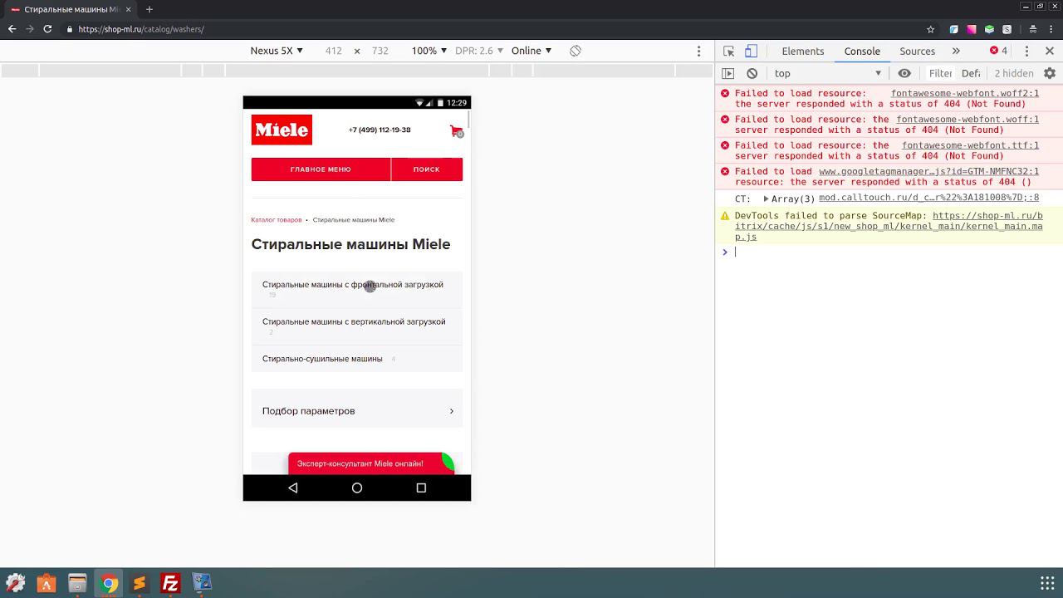Tap the Android home circle button

pyautogui.click(x=357, y=488)
